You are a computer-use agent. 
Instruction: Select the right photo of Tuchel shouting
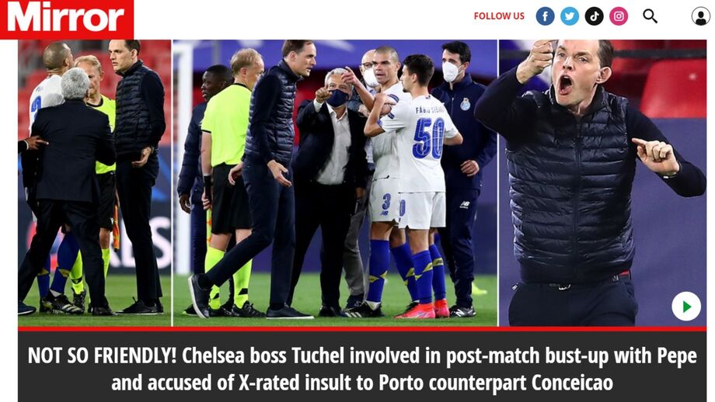point(603,182)
